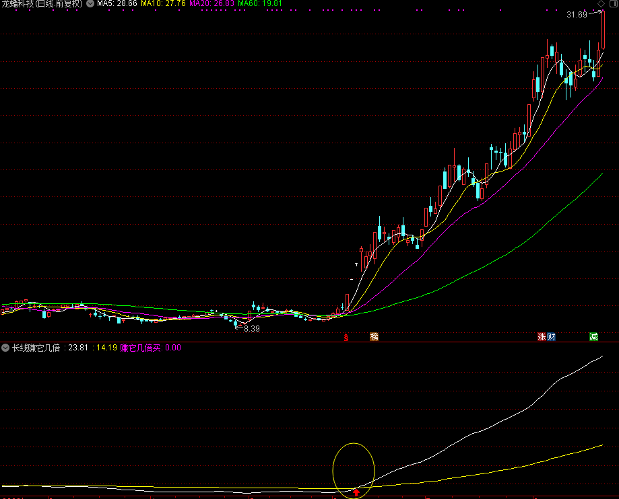Select the MA20: 26.83 moving average label
This screenshot has height=499, width=619.
(x=211, y=3)
